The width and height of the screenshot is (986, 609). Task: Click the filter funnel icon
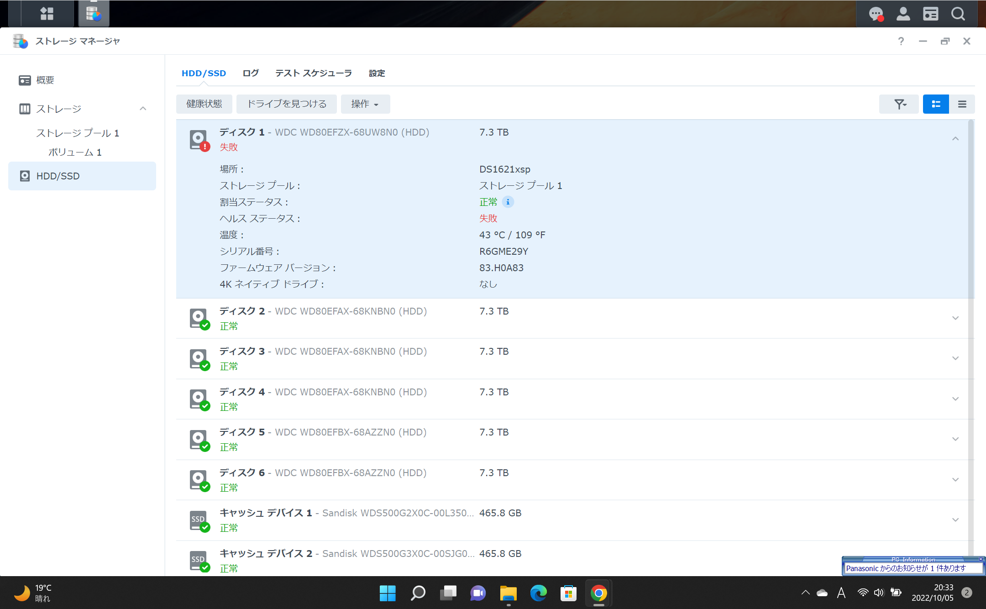coord(899,104)
